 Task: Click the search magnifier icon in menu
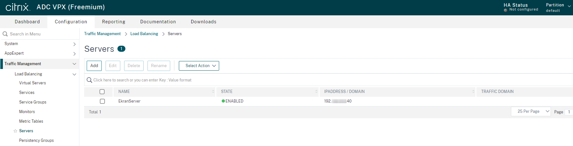5,34
